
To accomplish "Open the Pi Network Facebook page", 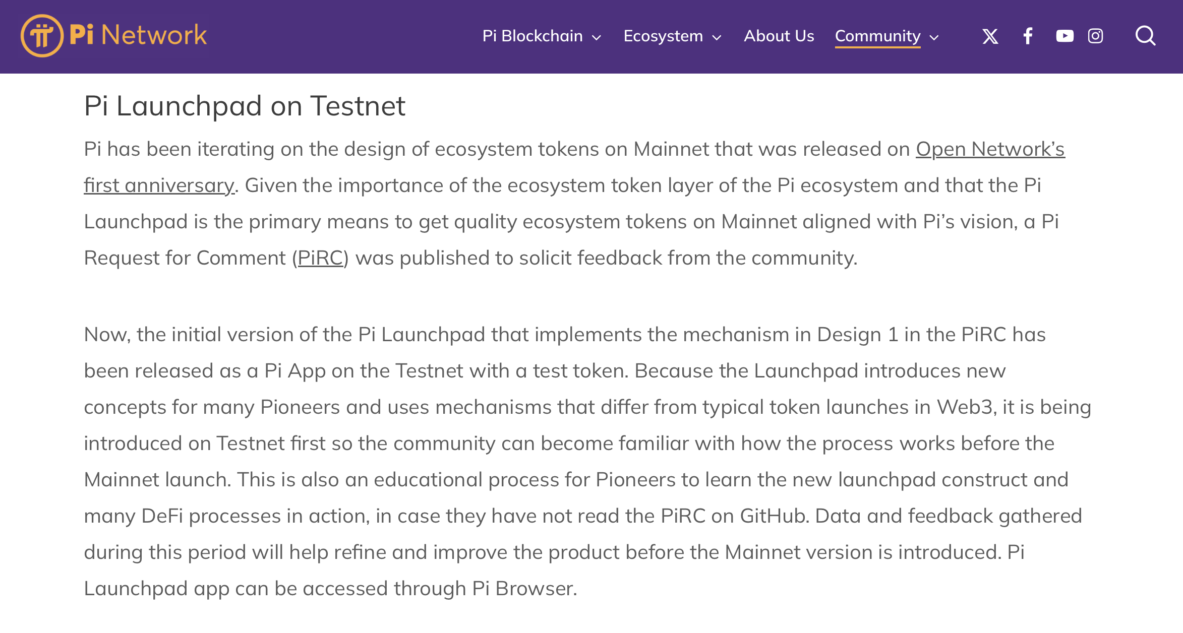I will (x=1028, y=36).
